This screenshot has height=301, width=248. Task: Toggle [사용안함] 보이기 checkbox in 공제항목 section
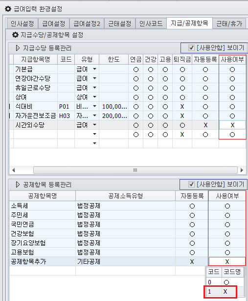click(191, 185)
